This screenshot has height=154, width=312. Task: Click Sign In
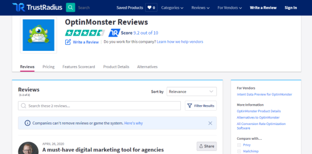(x=291, y=8)
